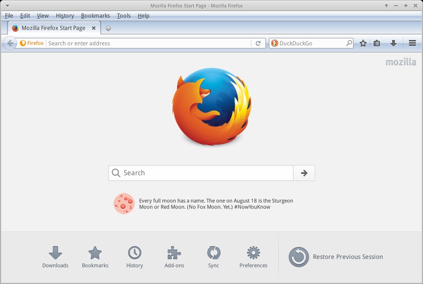Focus the DuckDuckGo search field
This screenshot has height=284, width=423.
[x=312, y=43]
